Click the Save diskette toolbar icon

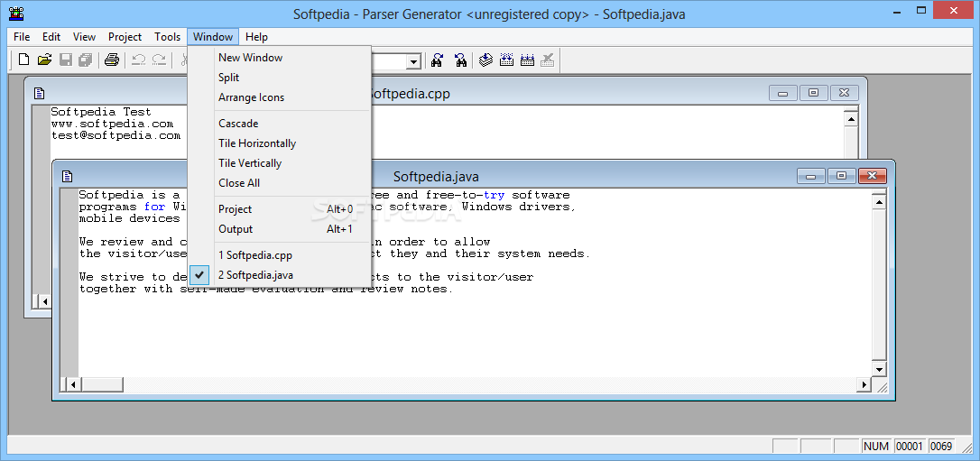65,60
